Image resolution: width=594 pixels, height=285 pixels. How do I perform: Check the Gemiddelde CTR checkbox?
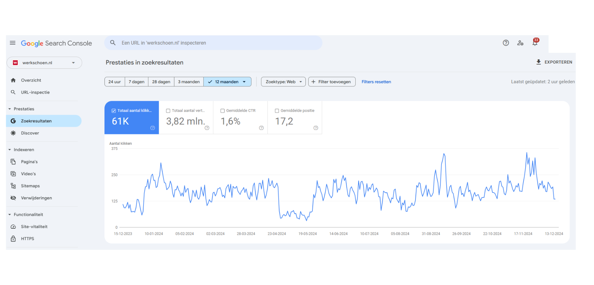222,111
